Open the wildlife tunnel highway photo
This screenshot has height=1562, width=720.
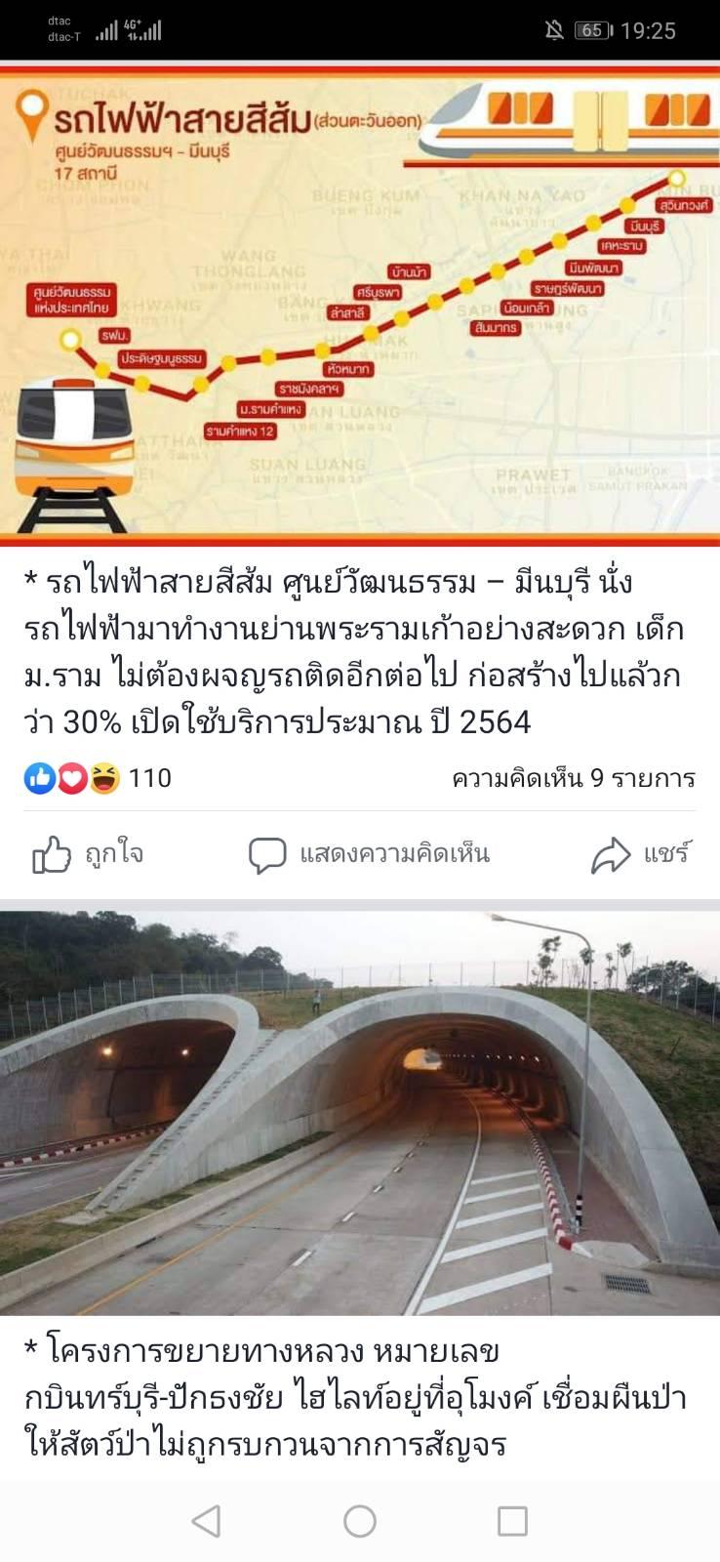(x=360, y=1113)
